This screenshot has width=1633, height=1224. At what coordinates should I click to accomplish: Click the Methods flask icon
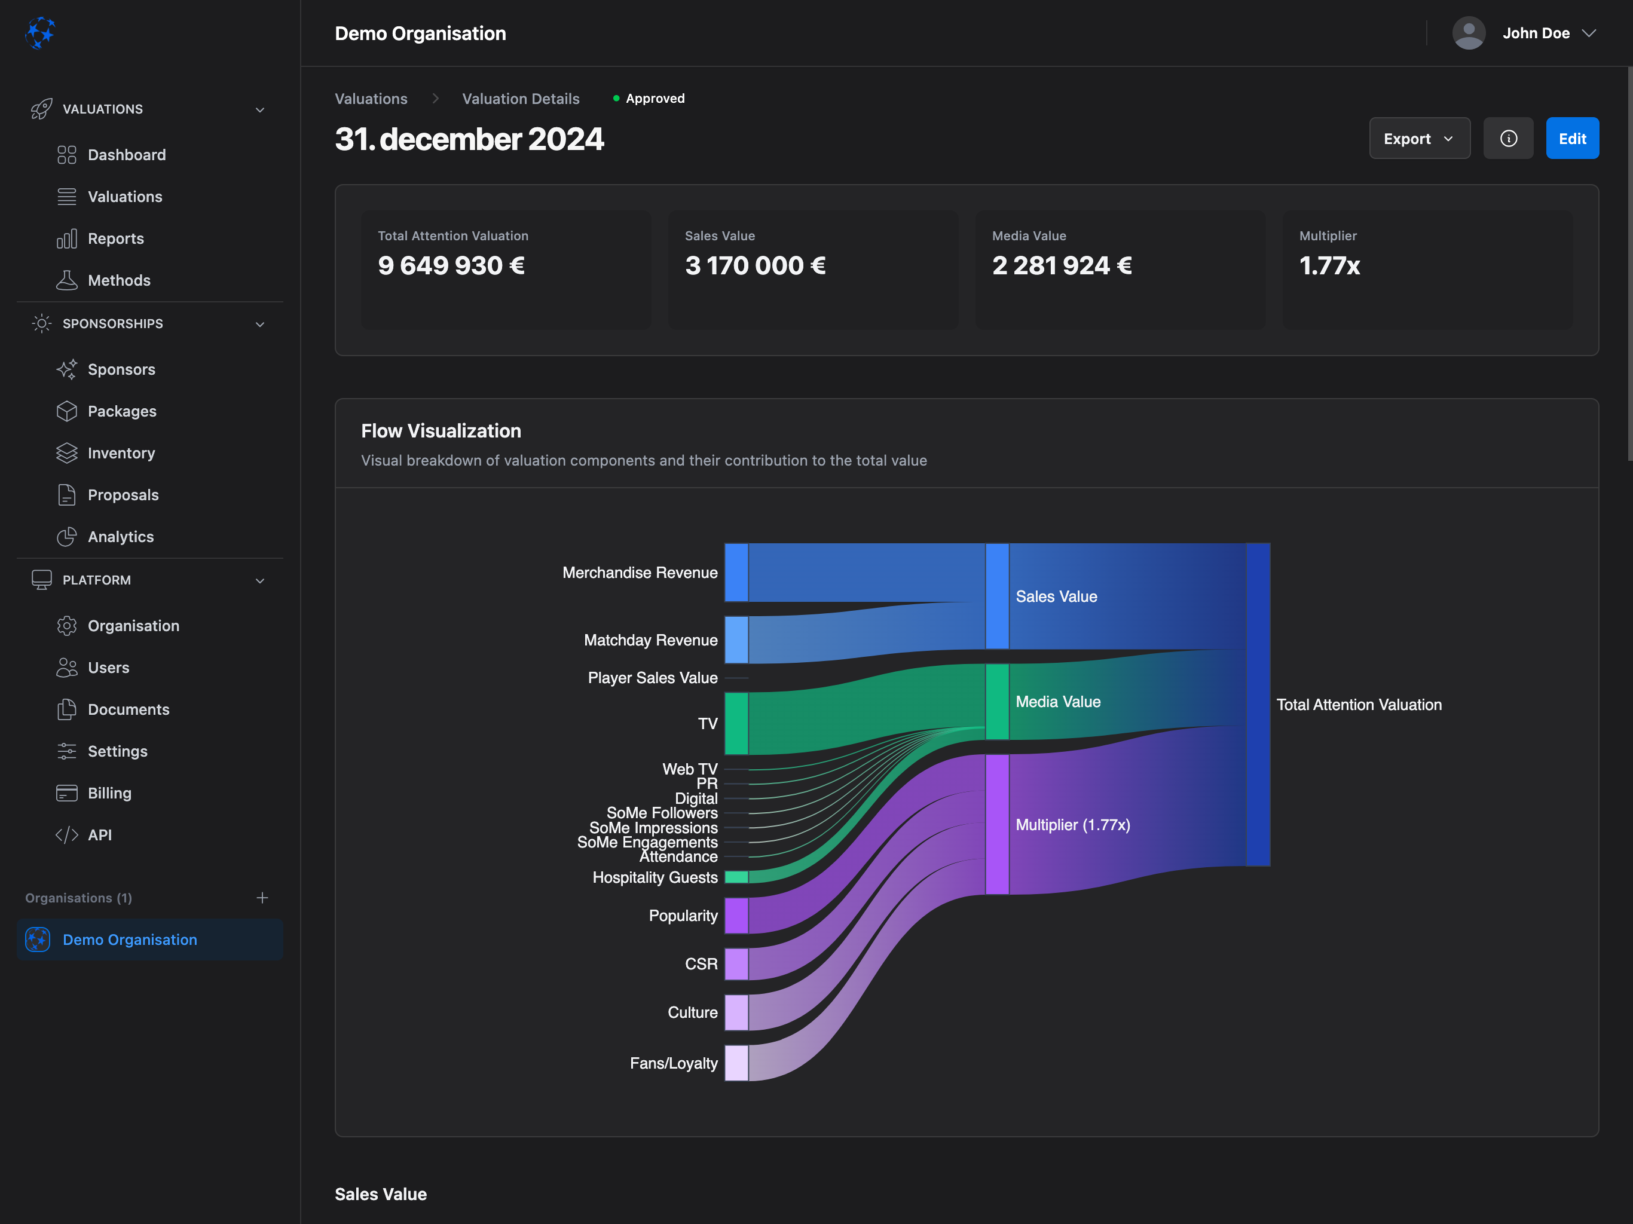tap(66, 280)
